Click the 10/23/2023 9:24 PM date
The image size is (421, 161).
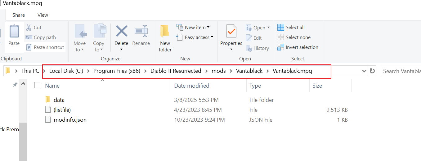199,120
